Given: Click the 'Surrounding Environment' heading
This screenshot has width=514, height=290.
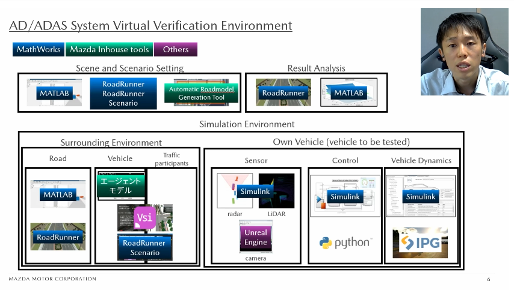Looking at the screenshot, I should coord(111,142).
